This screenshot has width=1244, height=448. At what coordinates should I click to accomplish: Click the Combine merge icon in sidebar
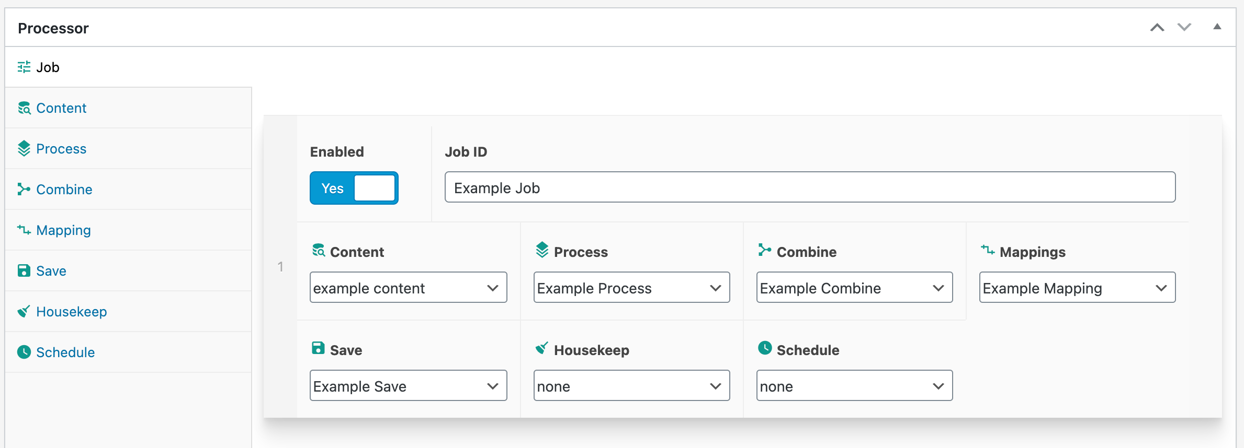(x=24, y=189)
